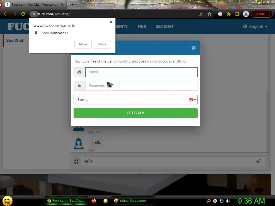
Task: Click the share page icon in address bar
Action: coord(201,14)
